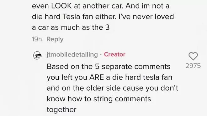Click the line "a car as much as the 3"
The image size is (207, 116).
[x=71, y=28]
